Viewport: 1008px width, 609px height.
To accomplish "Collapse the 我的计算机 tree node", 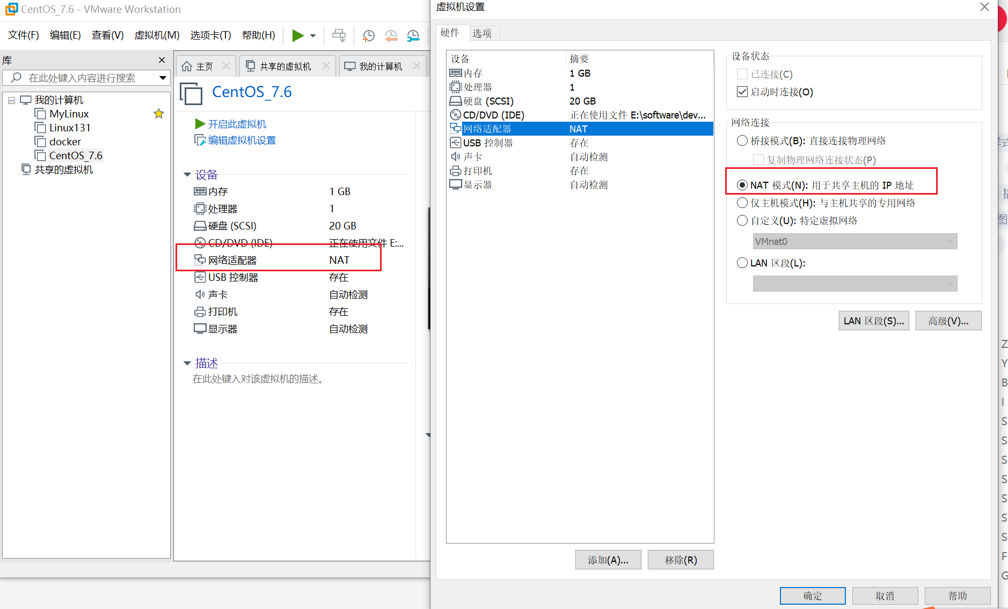I will pos(11,100).
